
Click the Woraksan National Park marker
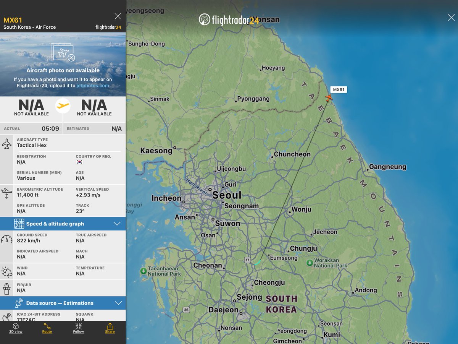tap(310, 263)
